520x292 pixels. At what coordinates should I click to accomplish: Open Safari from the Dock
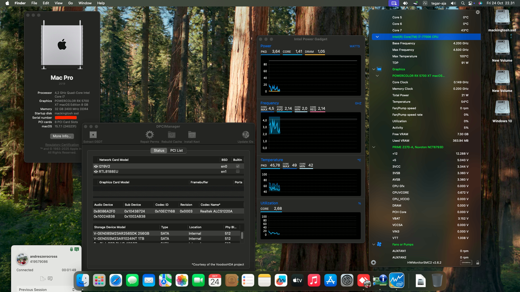pyautogui.click(x=116, y=280)
